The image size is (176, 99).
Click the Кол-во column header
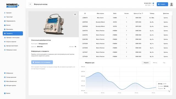[127, 13]
